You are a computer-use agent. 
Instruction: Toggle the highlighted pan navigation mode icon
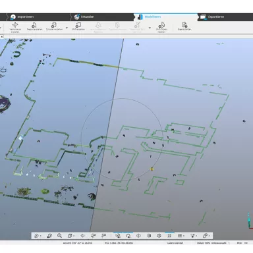(x=118, y=236)
